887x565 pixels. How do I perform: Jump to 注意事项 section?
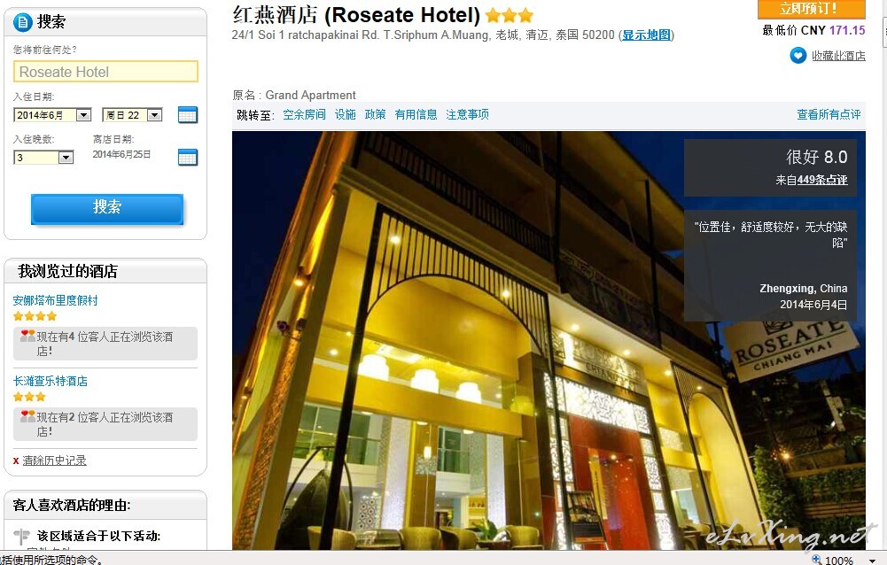(x=467, y=114)
